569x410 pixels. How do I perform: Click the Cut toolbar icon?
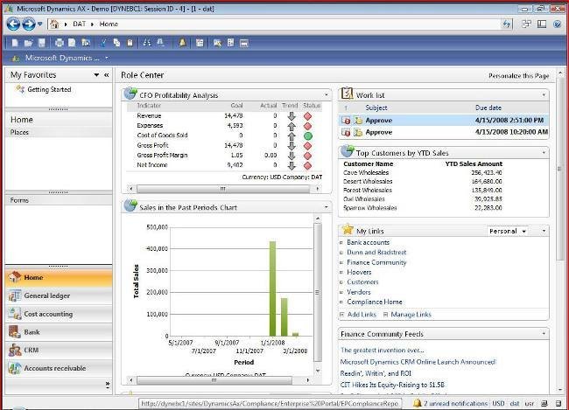103,43
